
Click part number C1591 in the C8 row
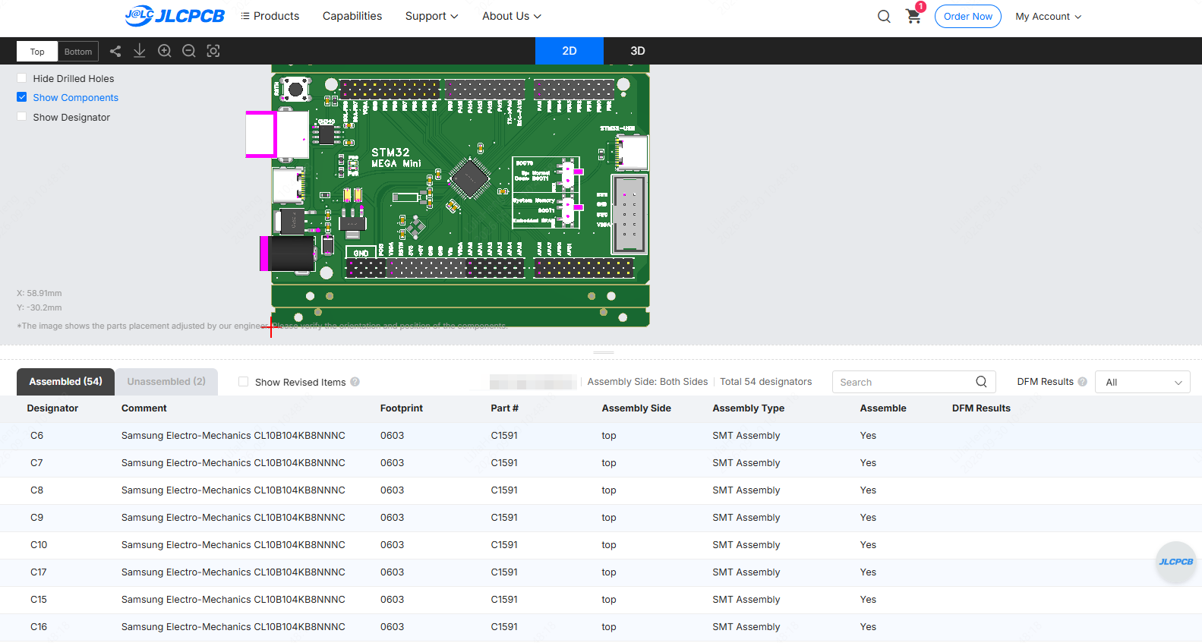tap(504, 490)
